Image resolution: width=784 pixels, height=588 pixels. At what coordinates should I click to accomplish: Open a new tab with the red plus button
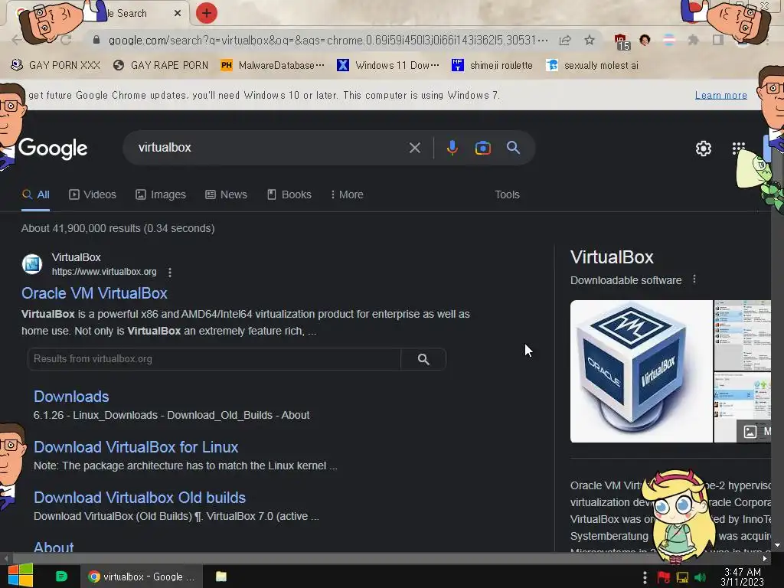click(207, 13)
